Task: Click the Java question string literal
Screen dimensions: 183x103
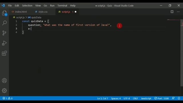Action: [76, 25]
